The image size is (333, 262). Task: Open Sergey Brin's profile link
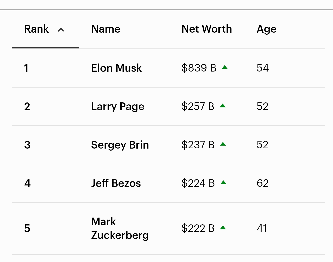(120, 145)
